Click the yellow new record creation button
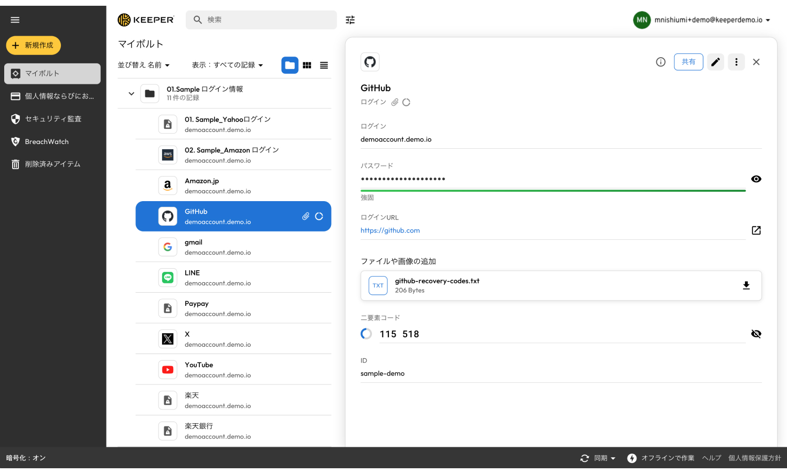Image resolution: width=787 pixels, height=474 pixels. 34,45
